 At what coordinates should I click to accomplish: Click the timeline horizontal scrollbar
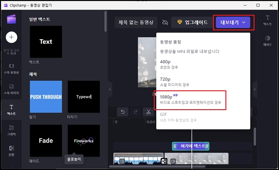(x=158, y=166)
